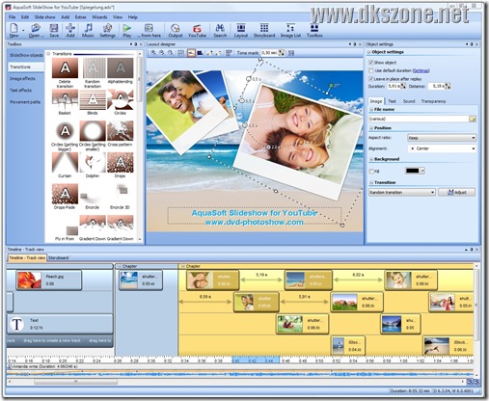Select Movement paths in Toolbox

[x=25, y=102]
